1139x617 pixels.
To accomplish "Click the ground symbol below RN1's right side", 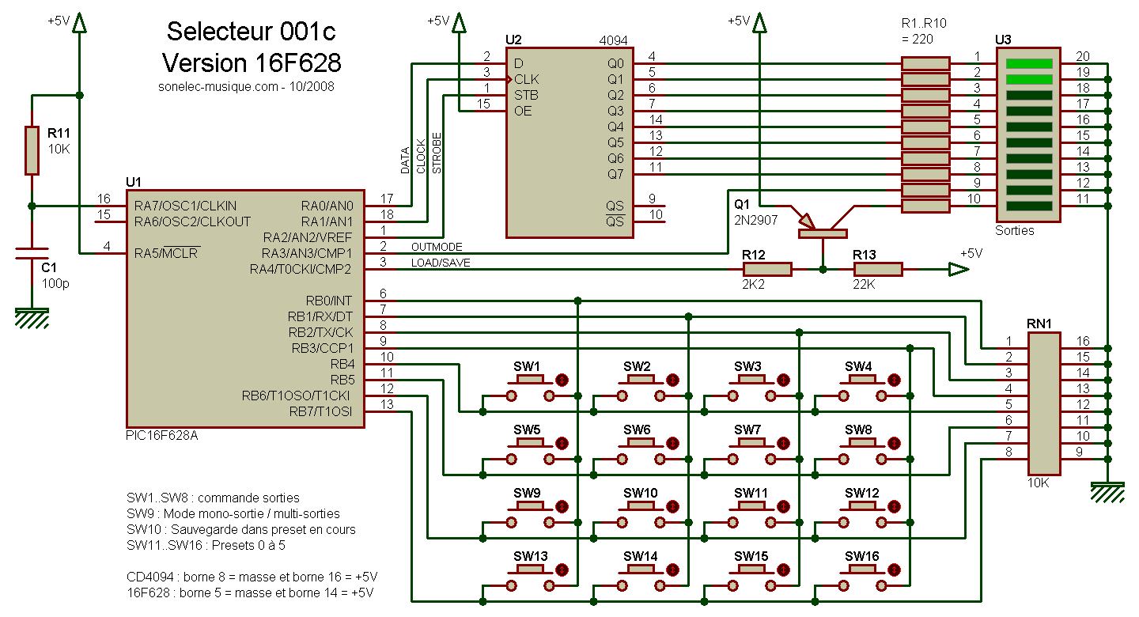I will coord(1107,492).
